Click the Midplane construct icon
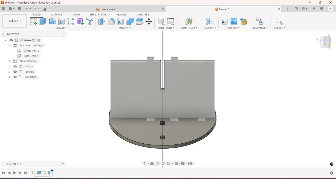The image size is (336, 179). (x=189, y=21)
